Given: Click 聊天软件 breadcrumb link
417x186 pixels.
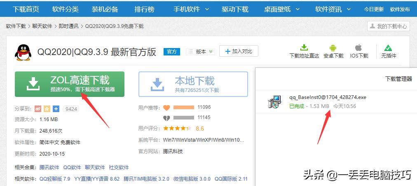Looking at the screenshot, I should 42,26.
